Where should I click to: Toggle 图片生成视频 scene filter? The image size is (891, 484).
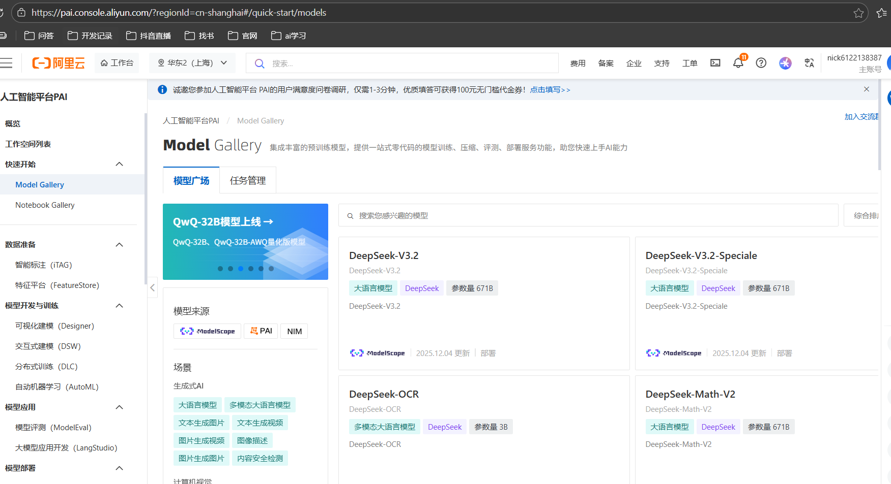(x=202, y=440)
